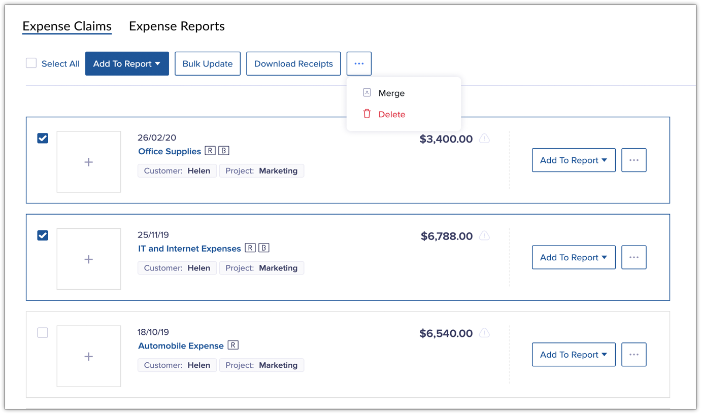
Task: Expand Add To Report for Automobile Expense
Action: [x=574, y=355]
